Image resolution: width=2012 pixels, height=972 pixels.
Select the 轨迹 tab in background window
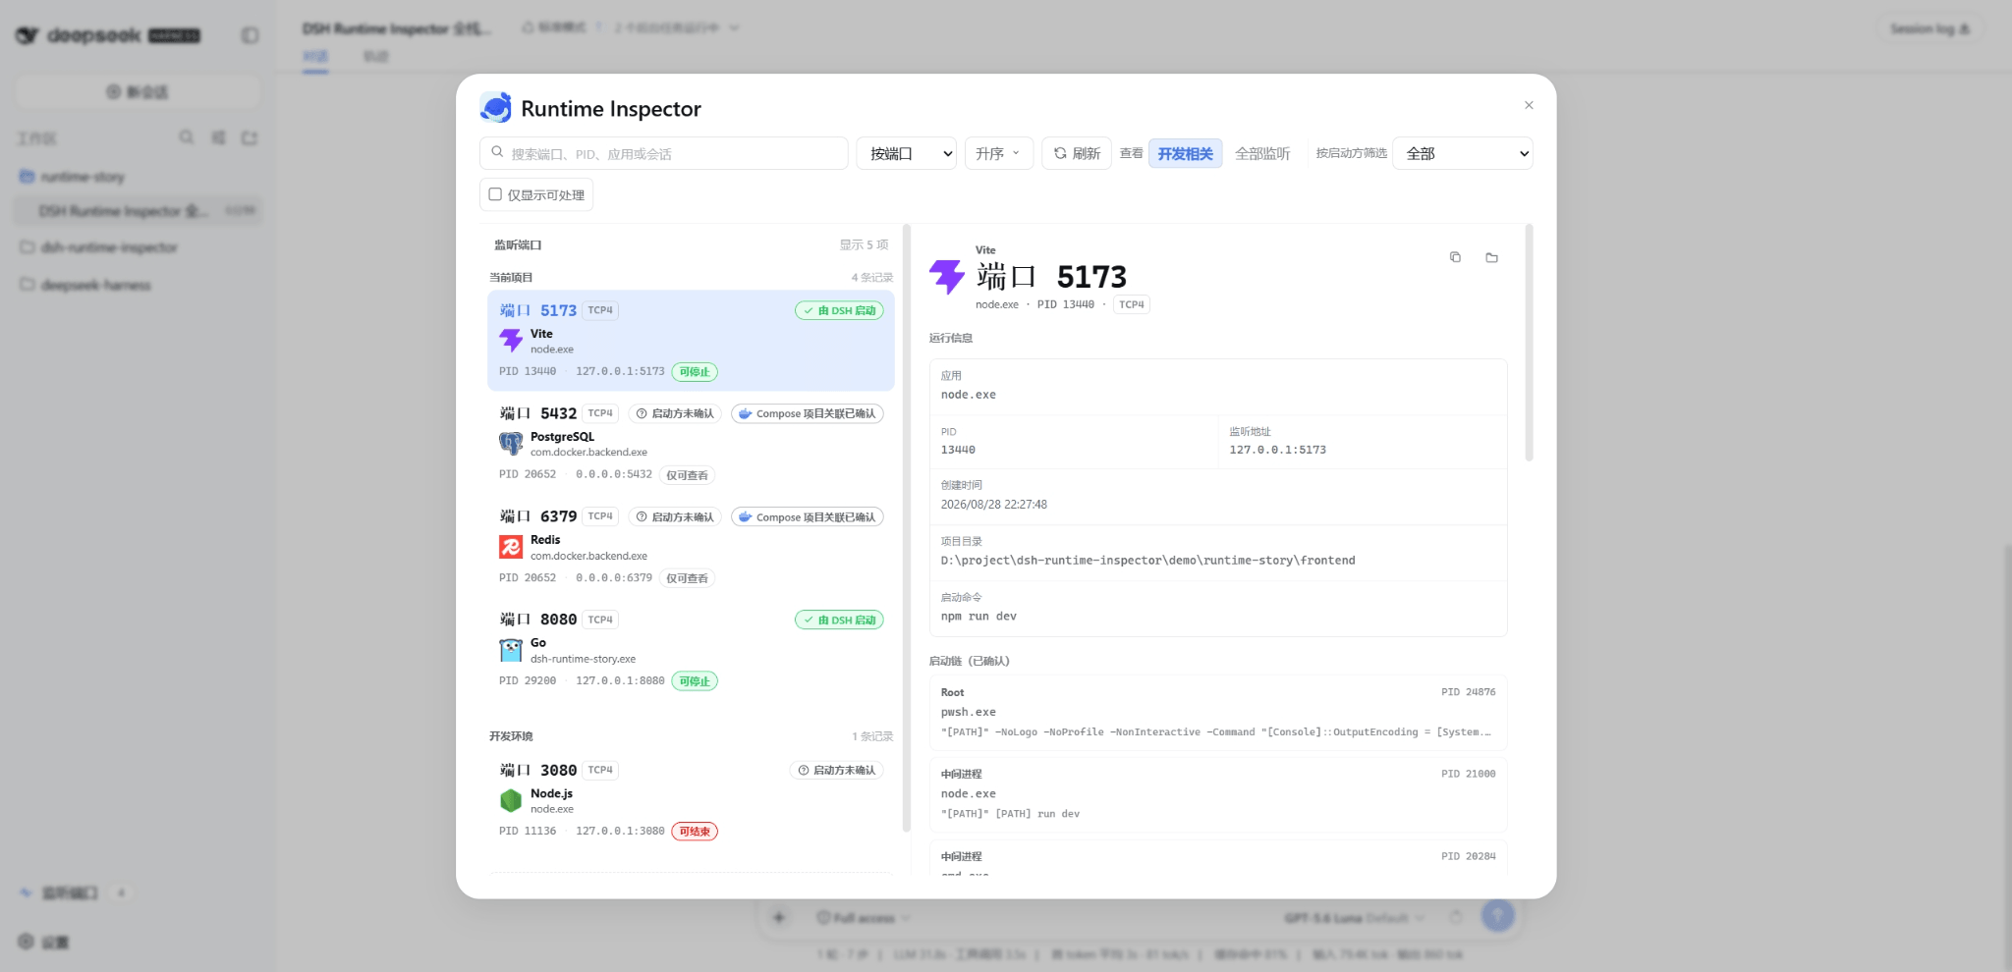(x=376, y=57)
